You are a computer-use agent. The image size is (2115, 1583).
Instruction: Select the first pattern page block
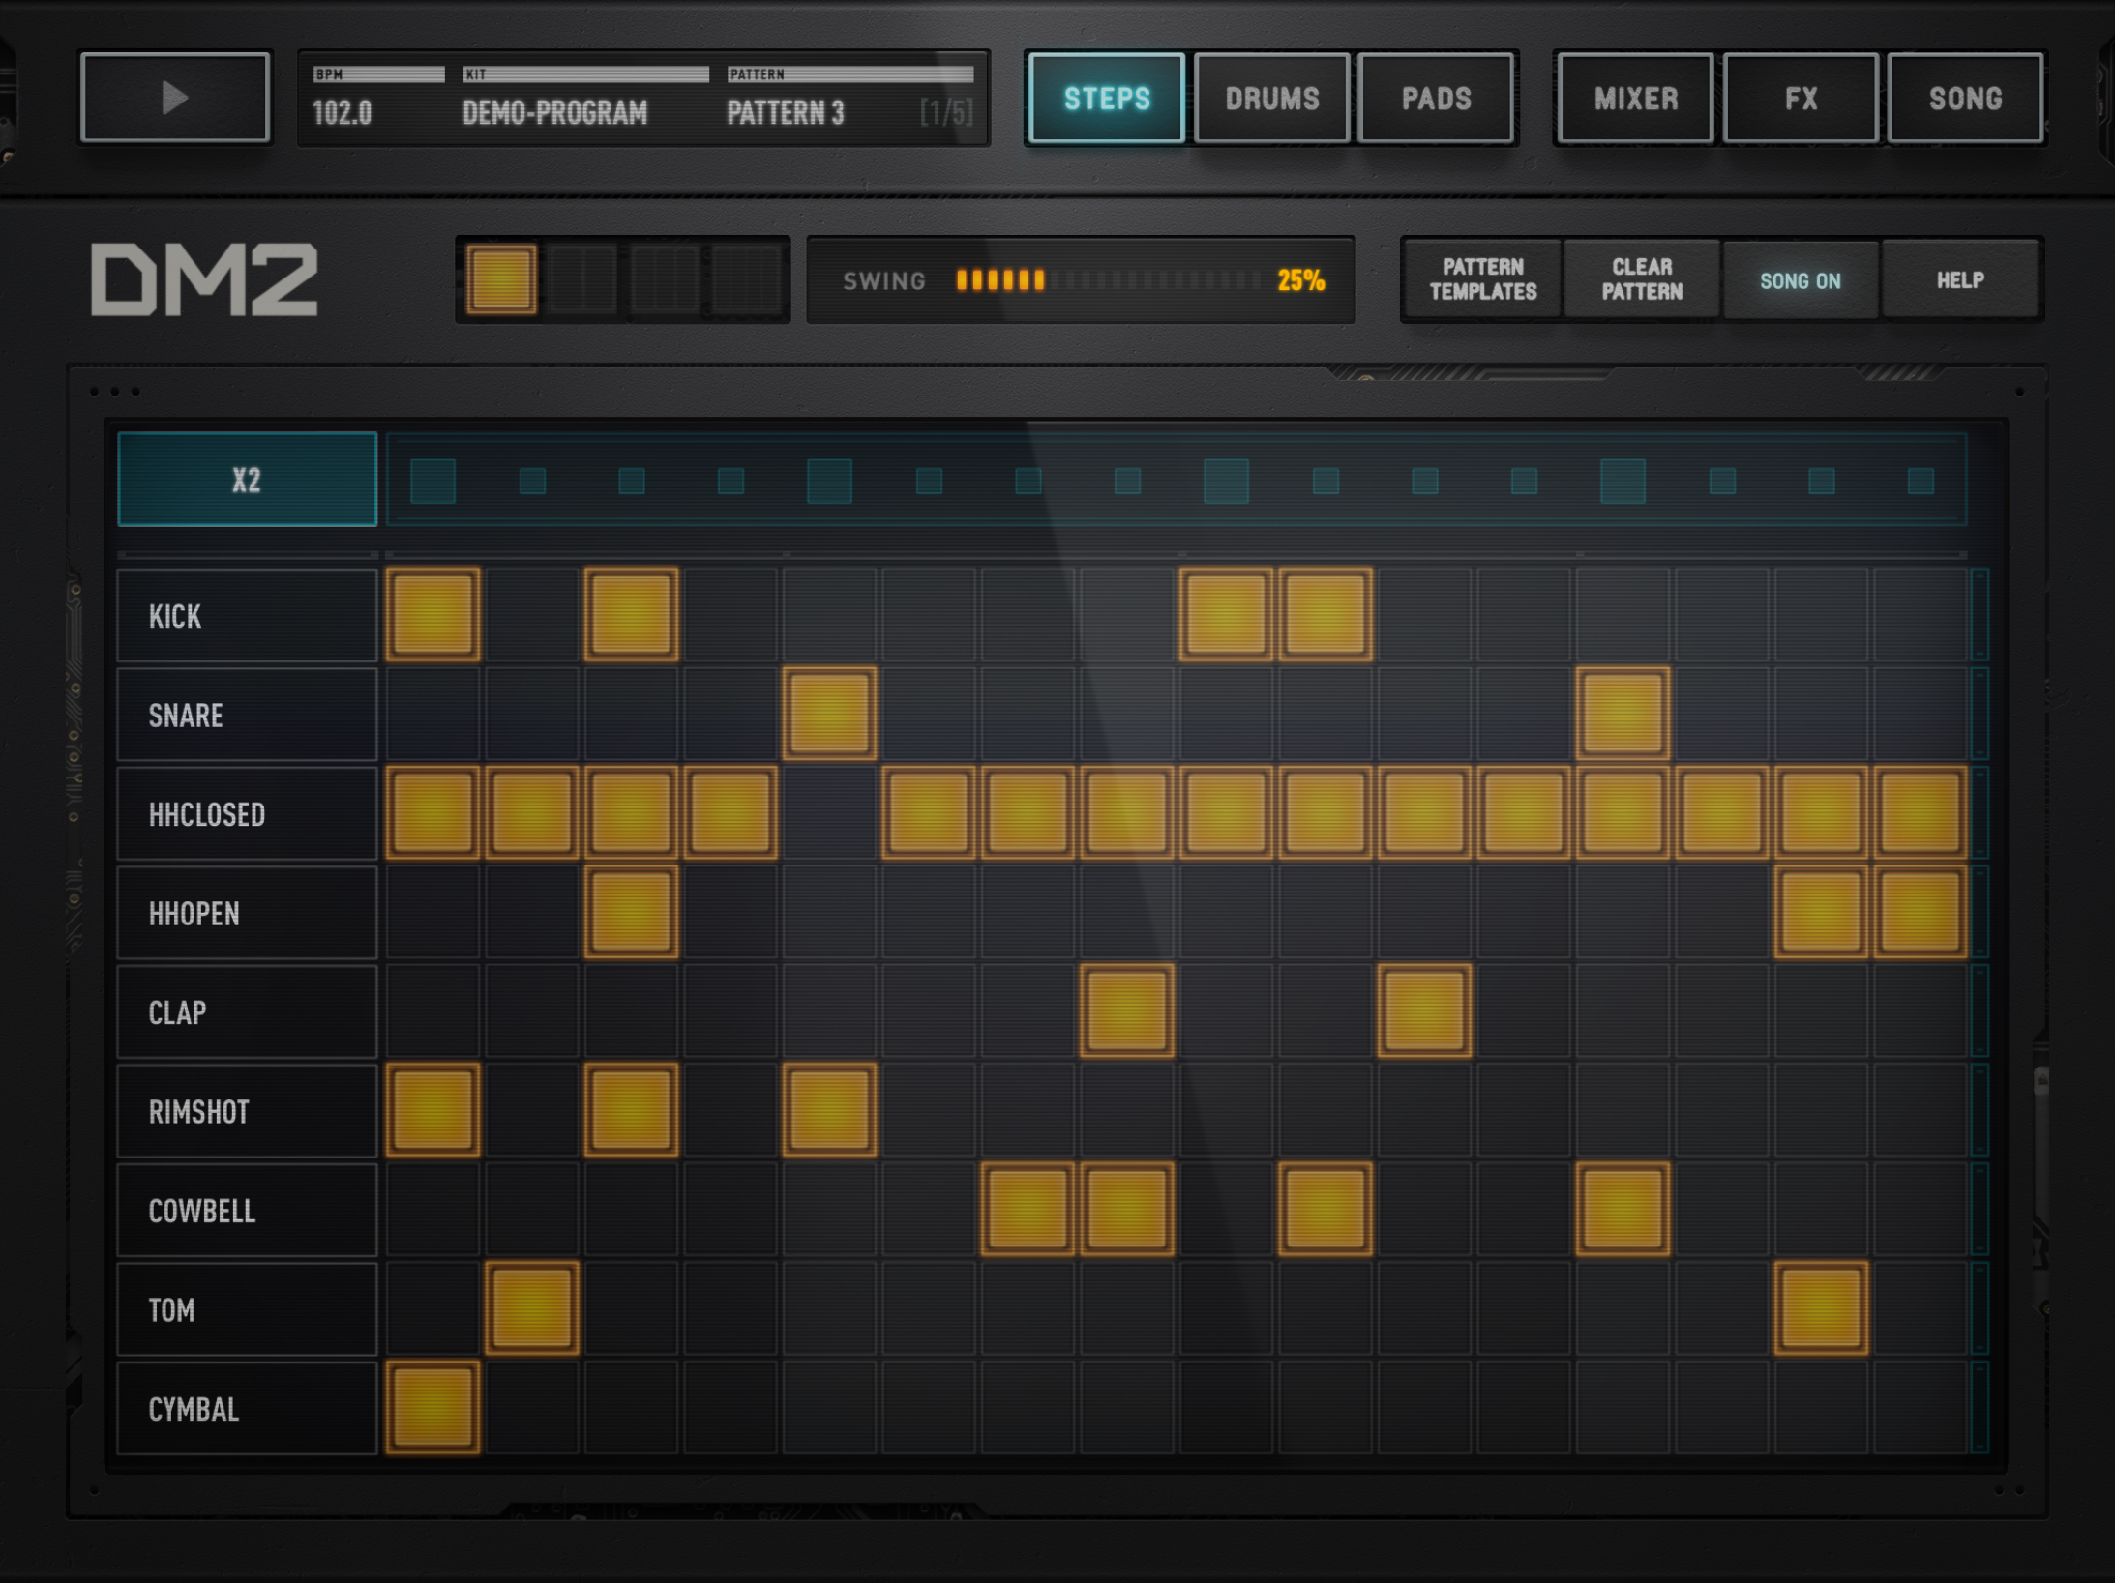click(x=501, y=279)
